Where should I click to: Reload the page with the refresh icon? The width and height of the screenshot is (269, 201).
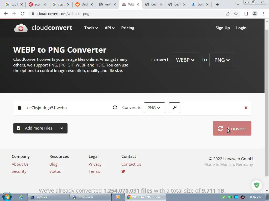point(23,14)
